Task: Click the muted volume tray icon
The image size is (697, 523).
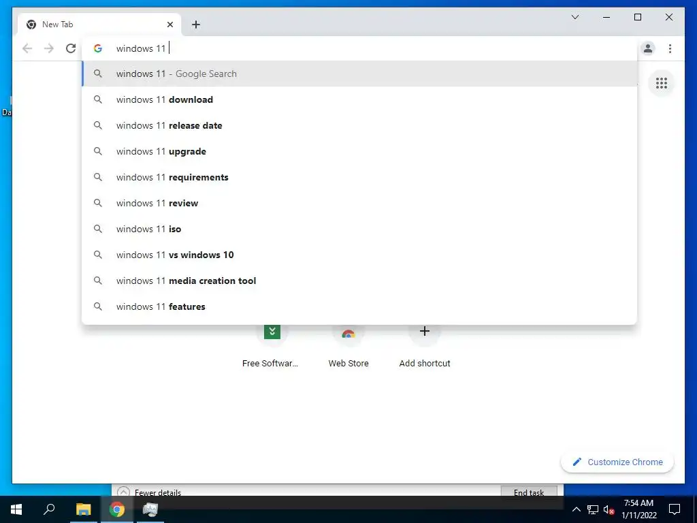Action: click(609, 509)
